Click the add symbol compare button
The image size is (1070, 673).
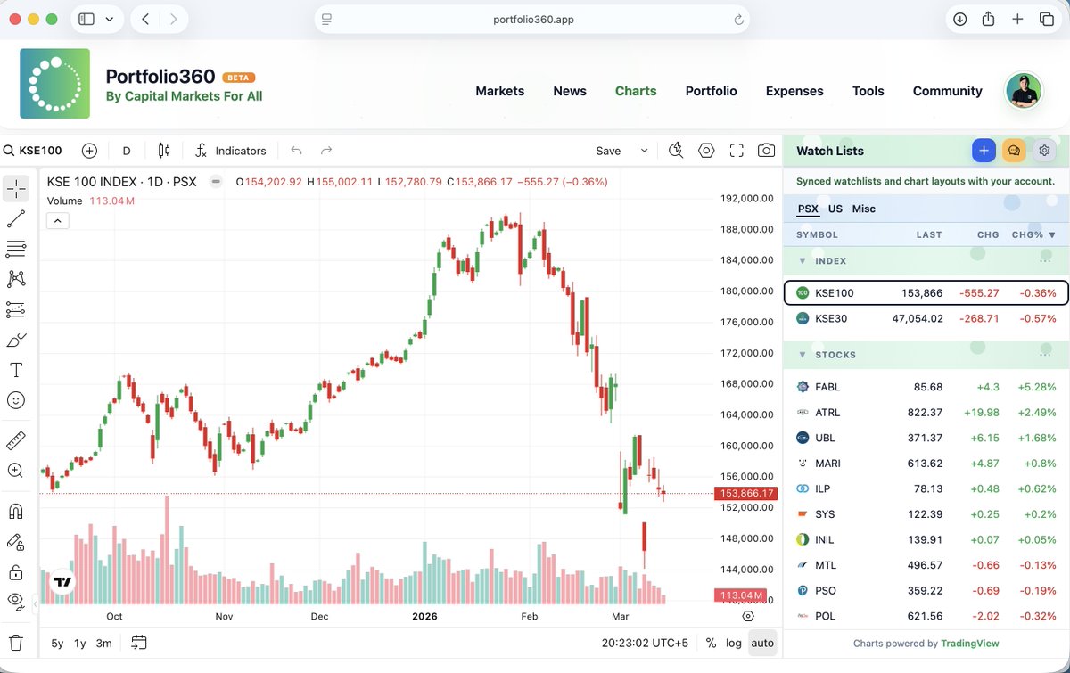[89, 151]
